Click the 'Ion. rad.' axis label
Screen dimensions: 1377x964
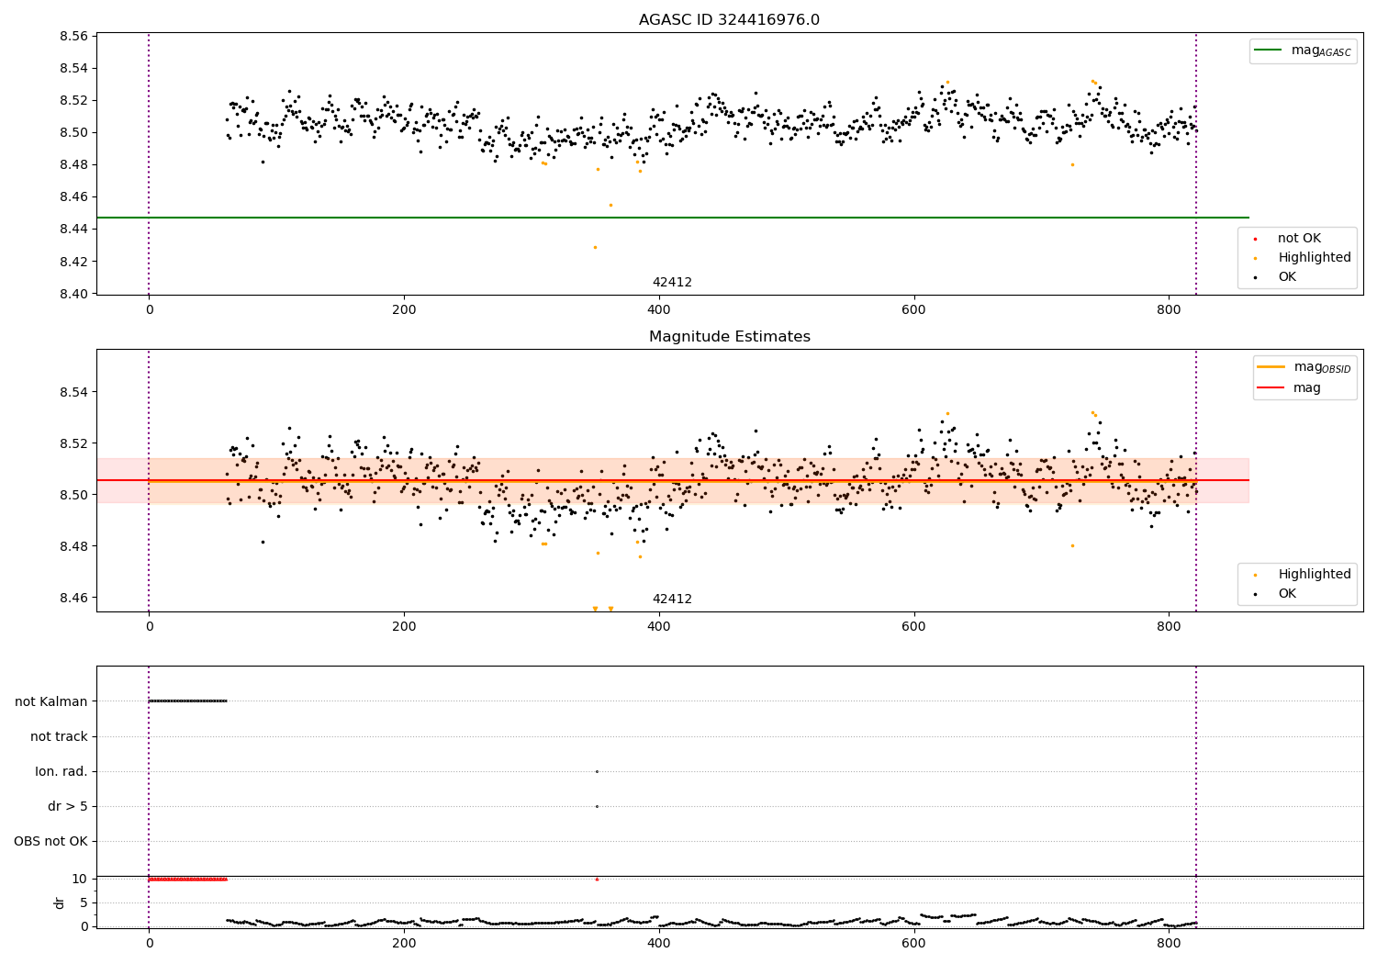click(x=62, y=772)
